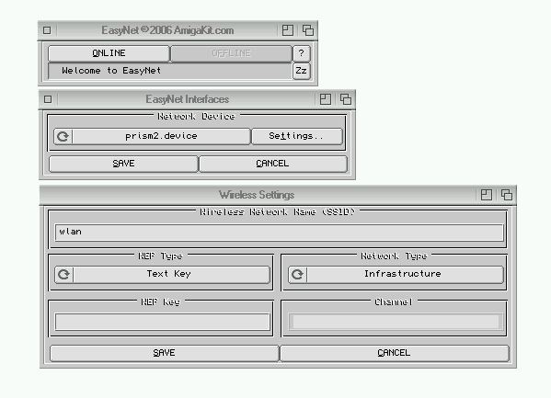Click the WEP Type cycle arrow icon
Image resolution: width=551 pixels, height=398 pixels.
[x=64, y=274]
